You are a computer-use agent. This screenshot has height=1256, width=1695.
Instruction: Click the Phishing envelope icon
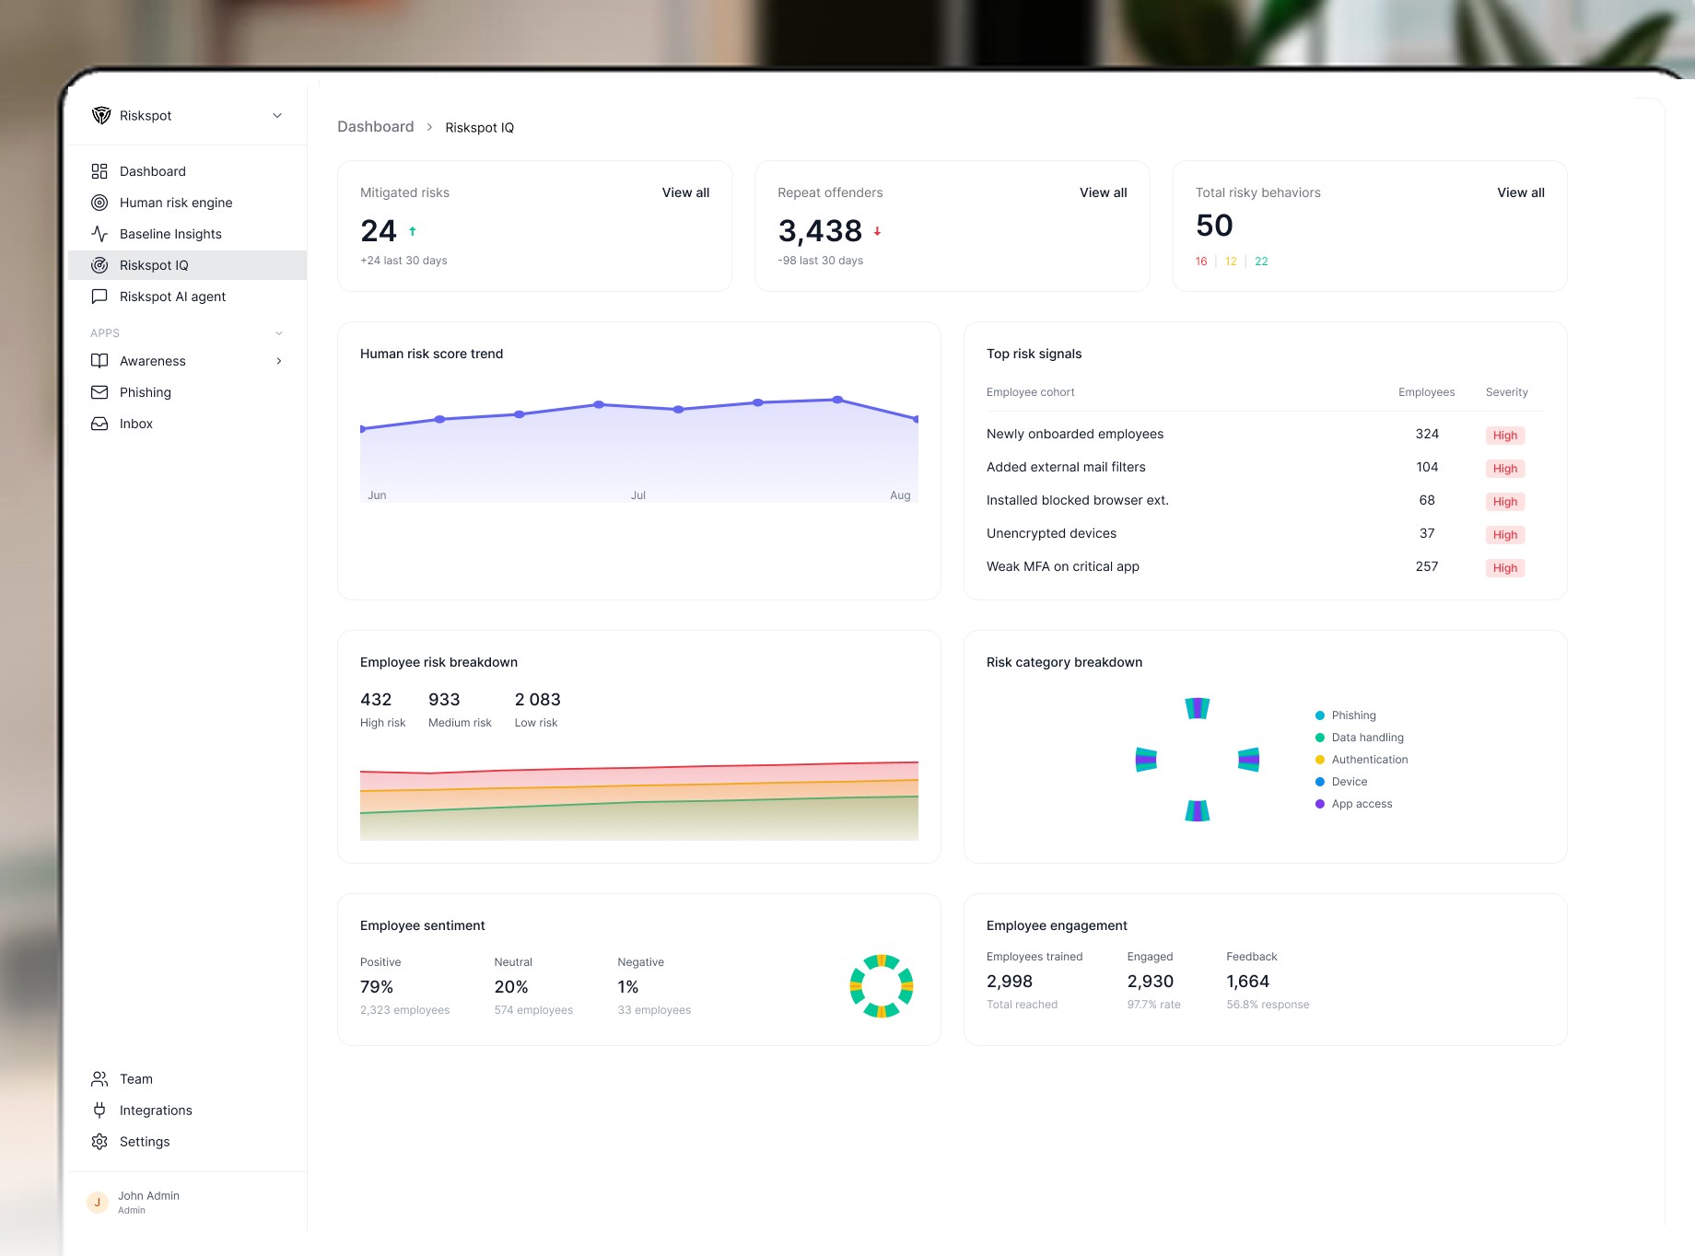[99, 391]
